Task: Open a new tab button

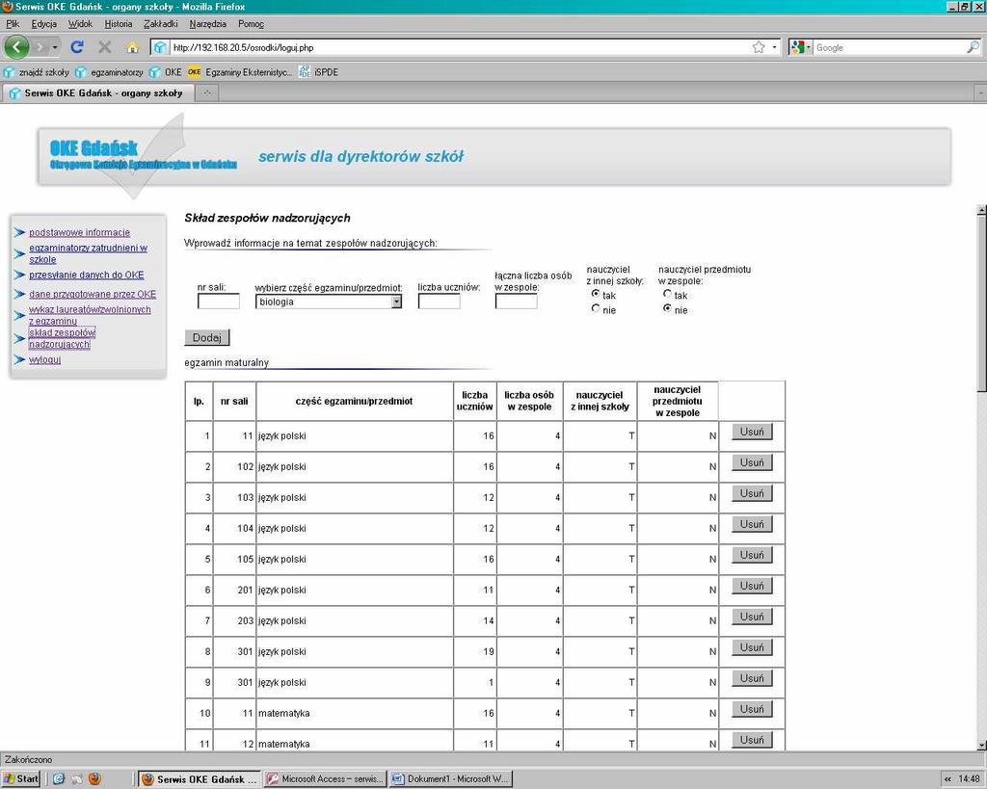Action: pyautogui.click(x=206, y=93)
